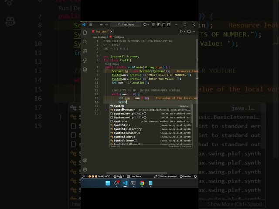Go forward with the right arrow

[106, 24]
